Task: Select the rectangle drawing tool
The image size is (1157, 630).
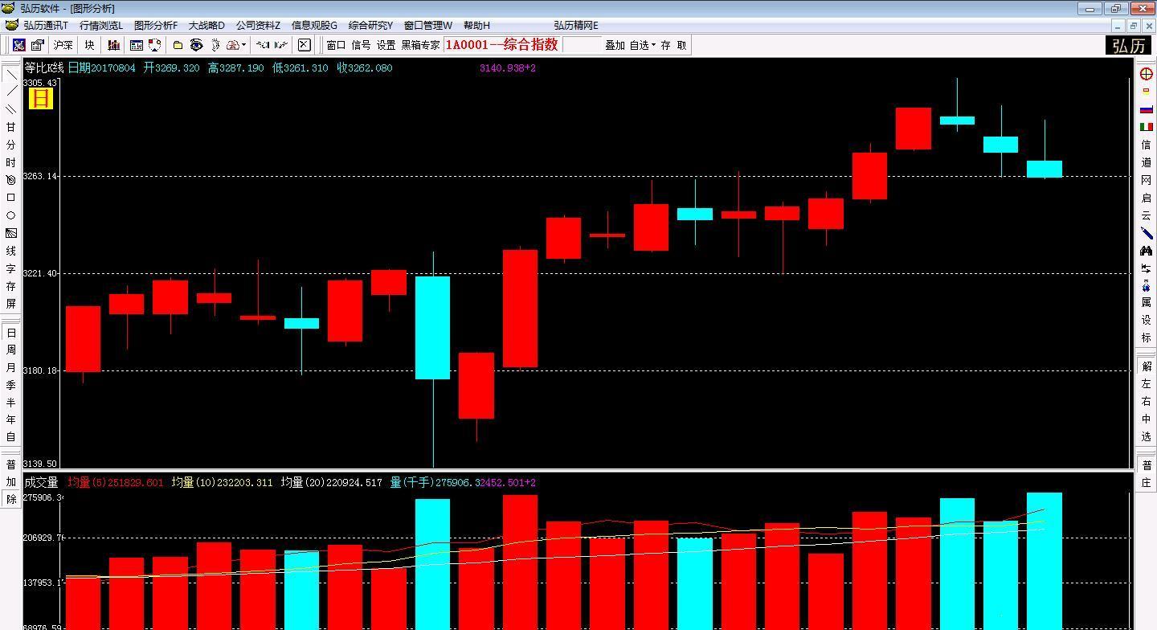Action: pos(10,198)
